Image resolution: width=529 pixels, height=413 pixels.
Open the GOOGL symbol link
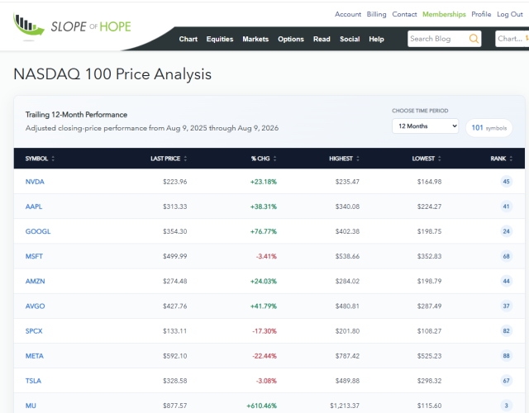click(x=38, y=231)
